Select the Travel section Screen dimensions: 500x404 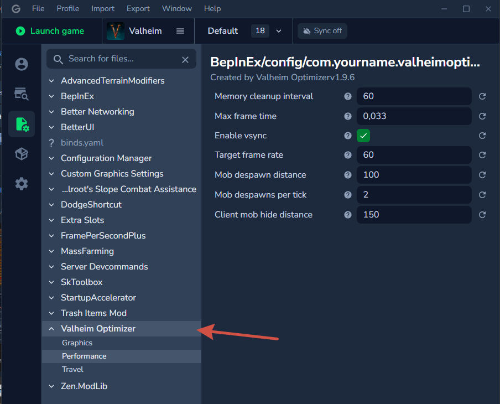pyautogui.click(x=121, y=369)
